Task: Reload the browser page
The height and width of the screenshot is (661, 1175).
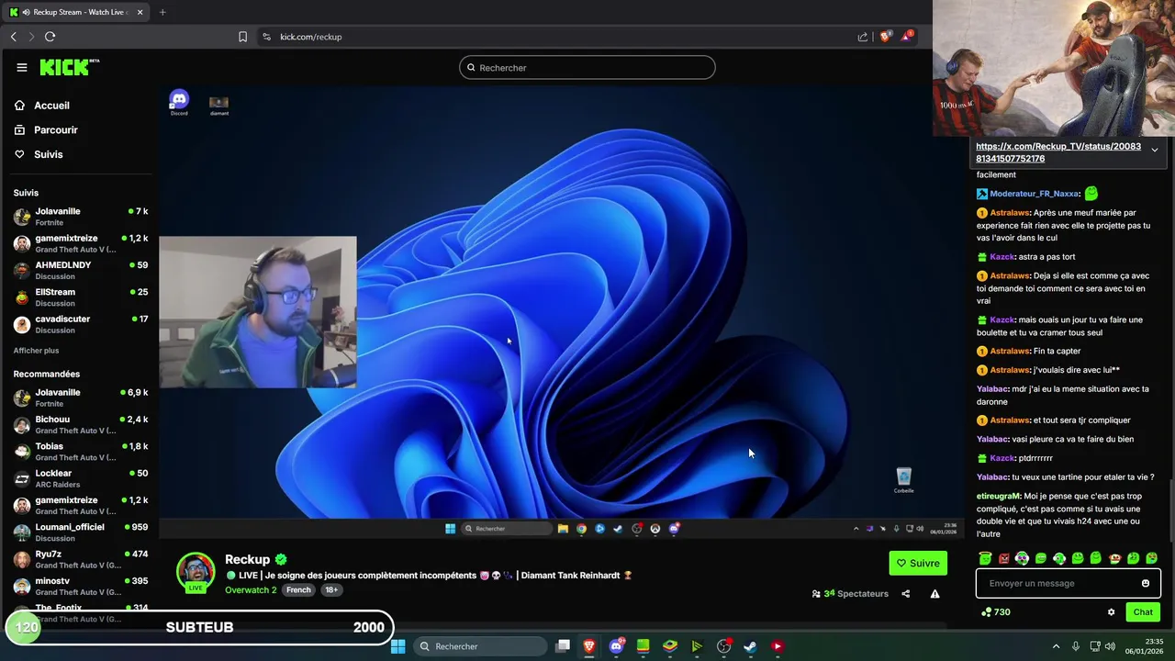Action: pyautogui.click(x=50, y=37)
